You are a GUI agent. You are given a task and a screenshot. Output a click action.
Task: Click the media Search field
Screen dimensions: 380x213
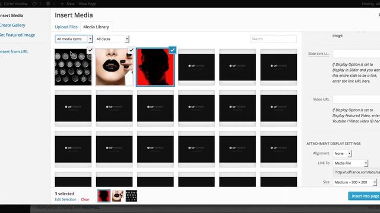click(273, 39)
